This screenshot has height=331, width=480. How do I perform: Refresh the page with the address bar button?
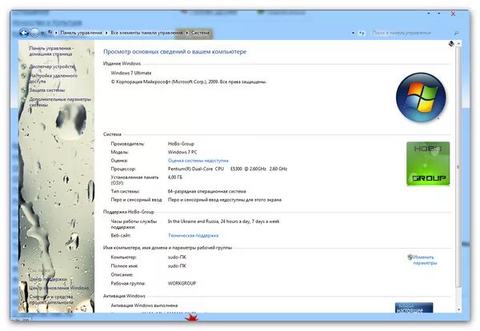362,33
